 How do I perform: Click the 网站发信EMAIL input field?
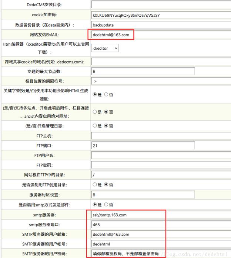(111, 35)
